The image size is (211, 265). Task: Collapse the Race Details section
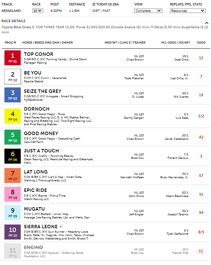(207, 23)
